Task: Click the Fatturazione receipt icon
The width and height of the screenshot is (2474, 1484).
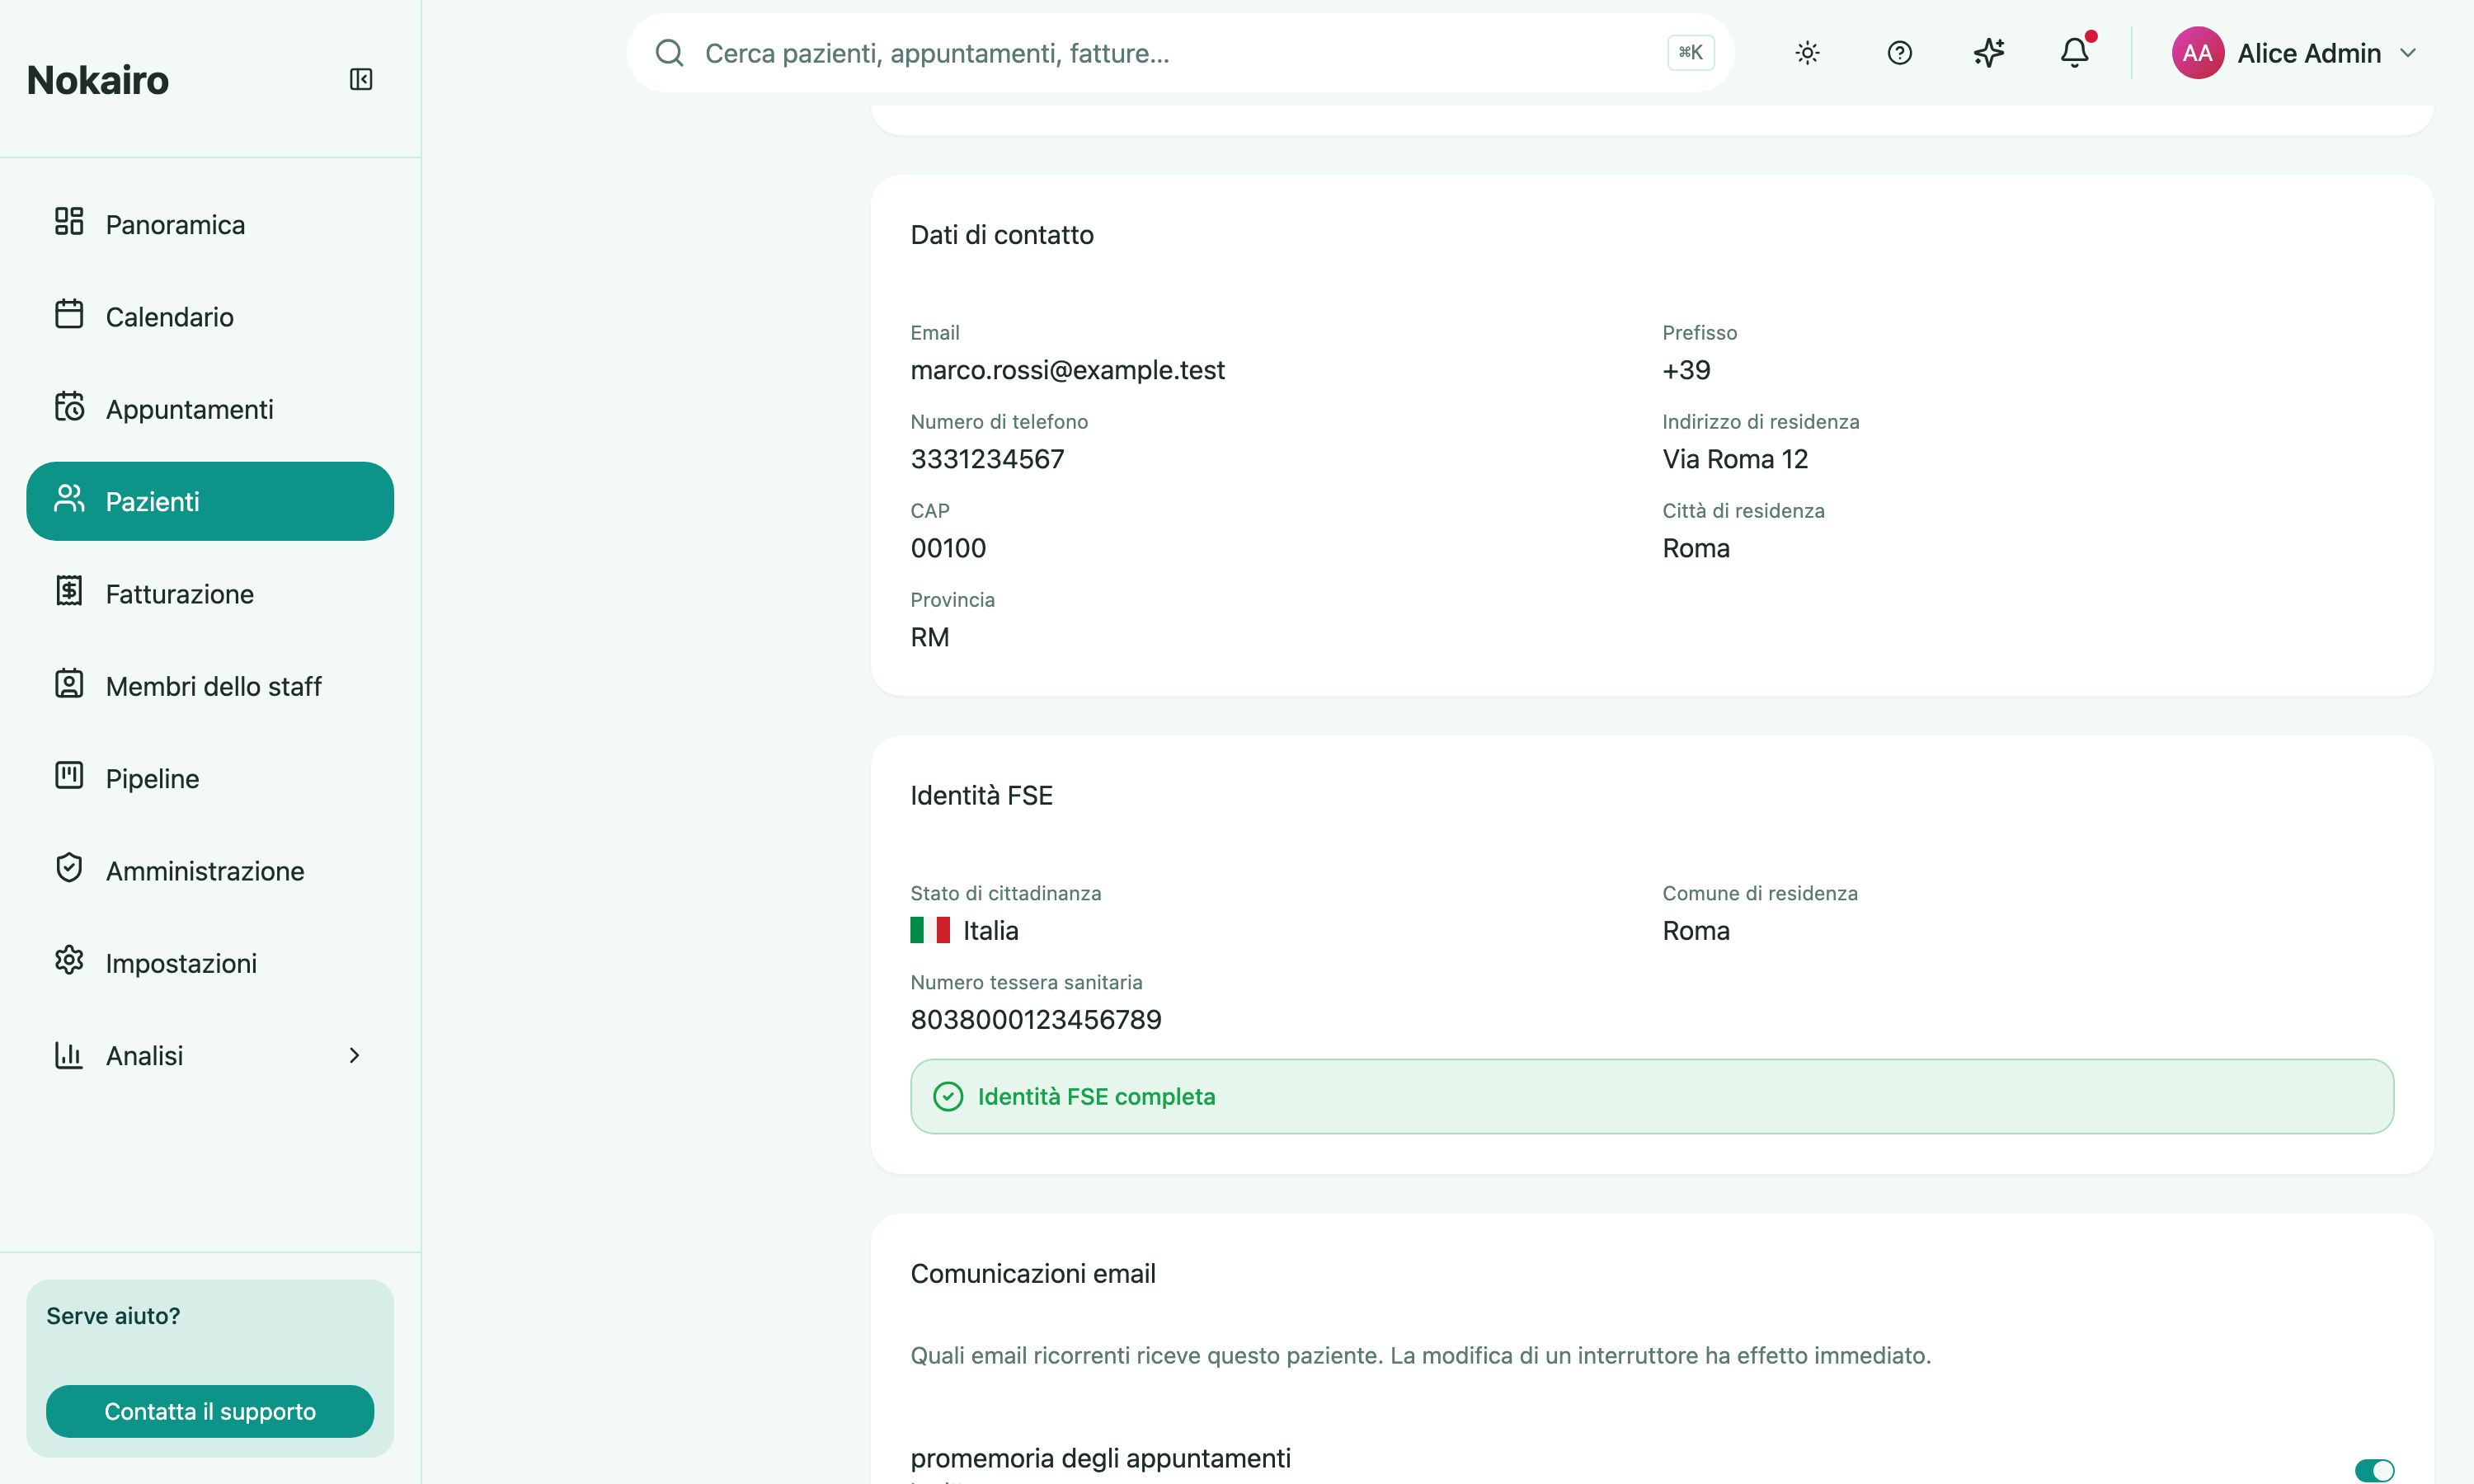Action: pos(69,591)
